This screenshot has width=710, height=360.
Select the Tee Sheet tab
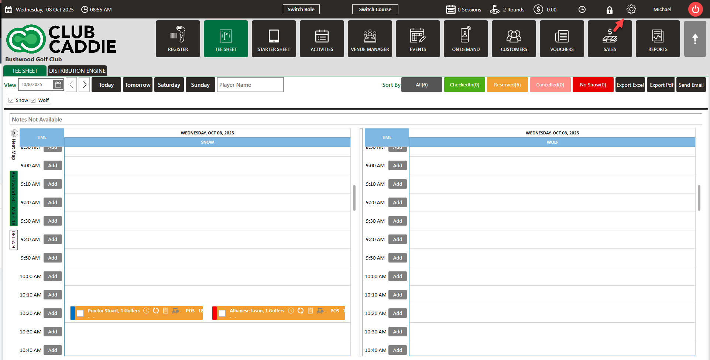25,71
